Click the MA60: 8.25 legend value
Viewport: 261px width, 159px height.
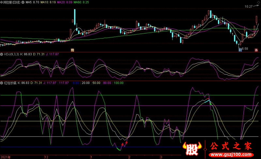[81, 2]
